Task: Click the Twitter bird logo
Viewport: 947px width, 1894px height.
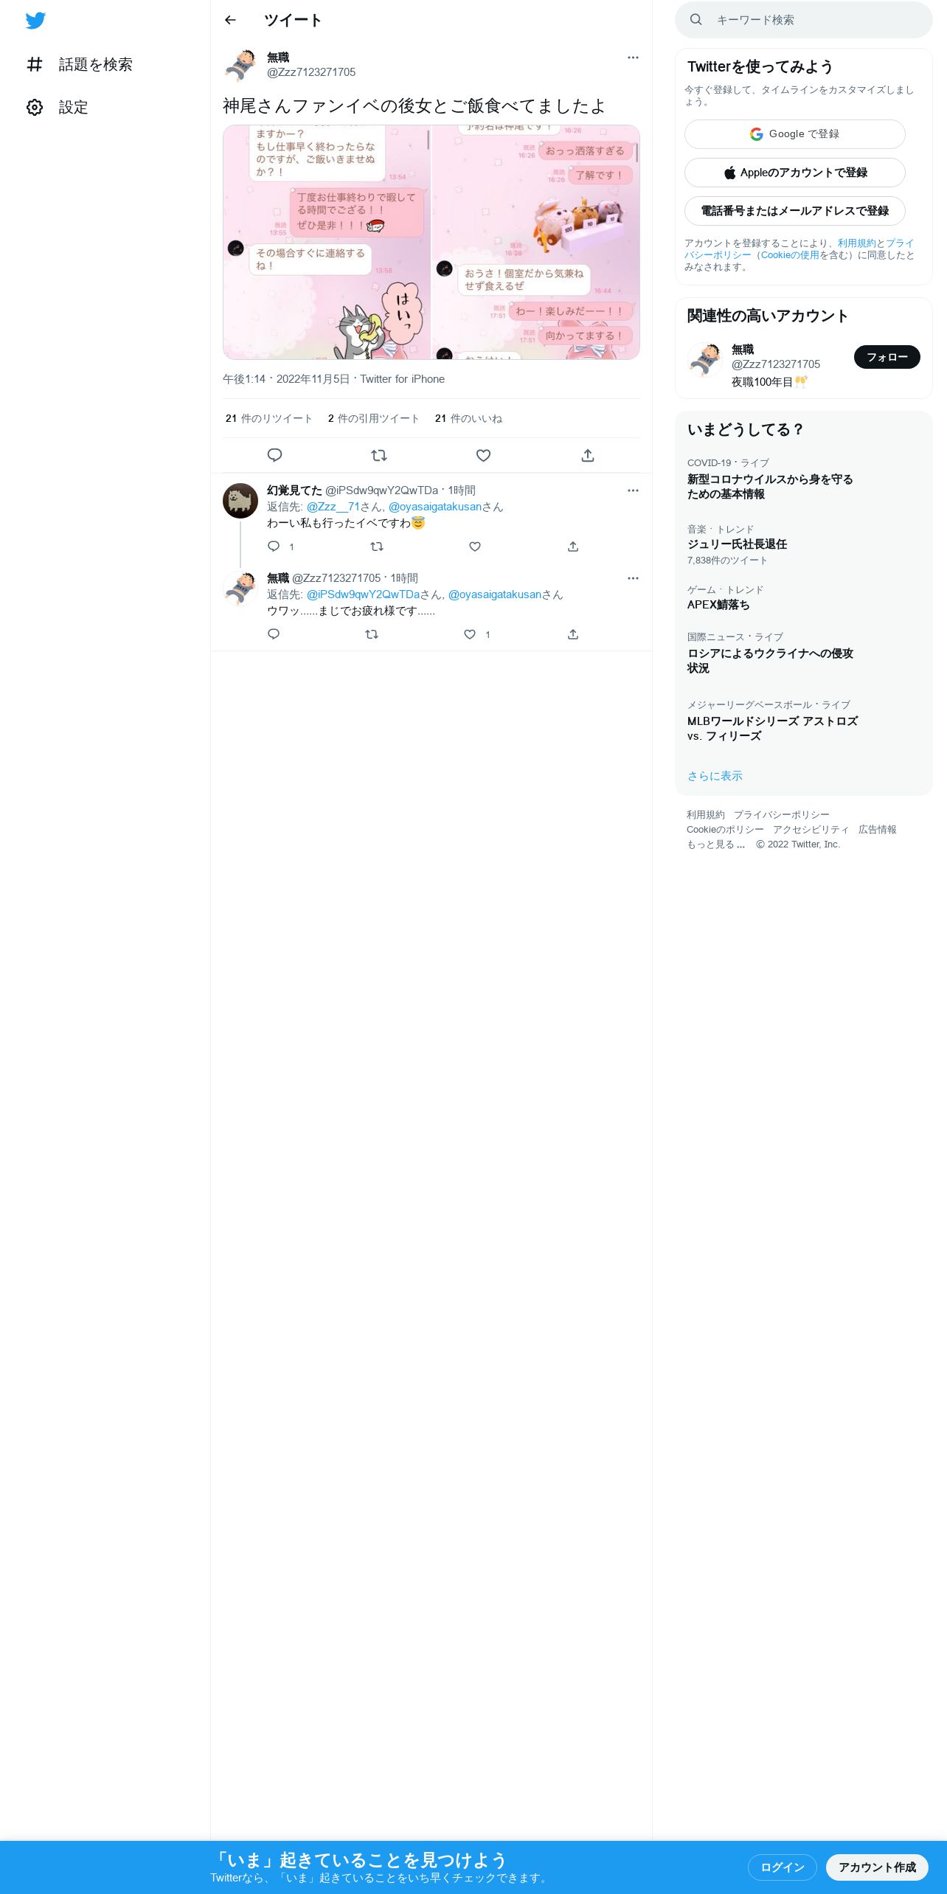Action: coord(35,21)
